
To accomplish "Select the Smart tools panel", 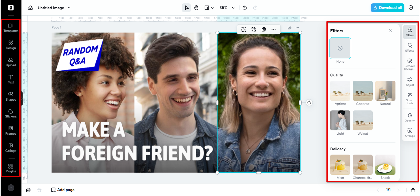I will click(410, 99).
